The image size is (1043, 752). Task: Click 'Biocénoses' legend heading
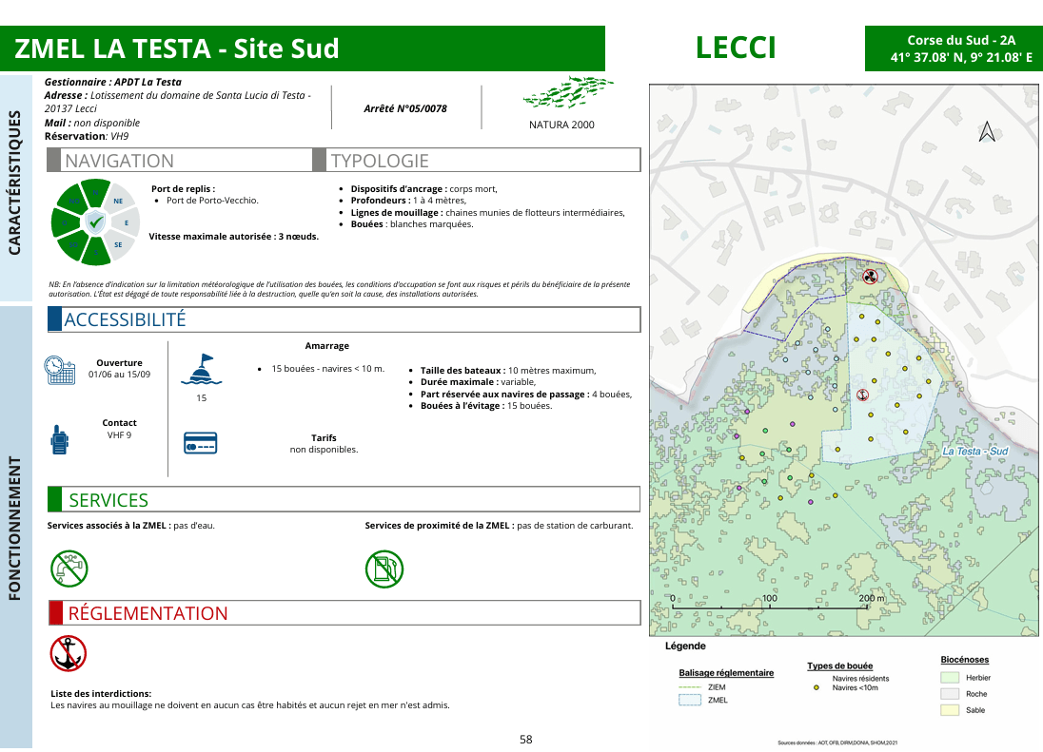pyautogui.click(x=965, y=660)
